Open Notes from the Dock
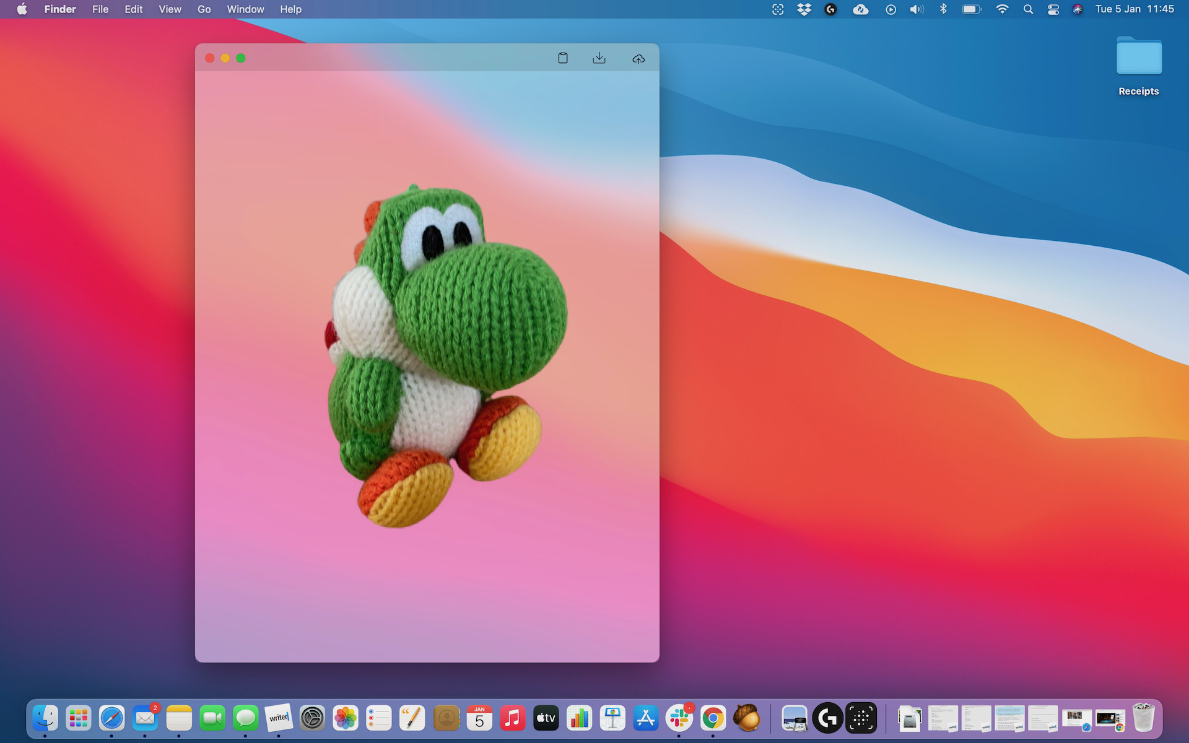 tap(179, 718)
